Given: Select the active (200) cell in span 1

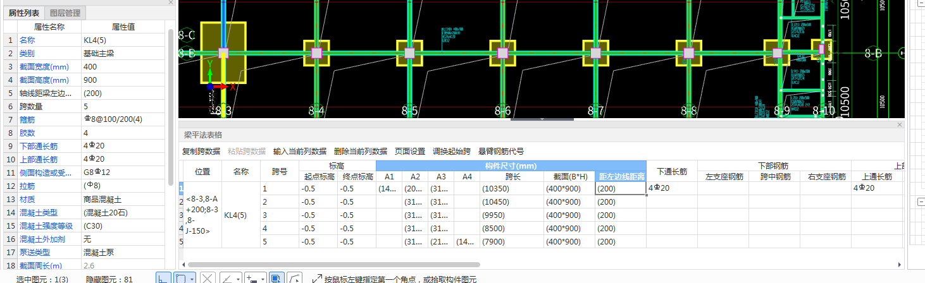Looking at the screenshot, I should (x=620, y=188).
